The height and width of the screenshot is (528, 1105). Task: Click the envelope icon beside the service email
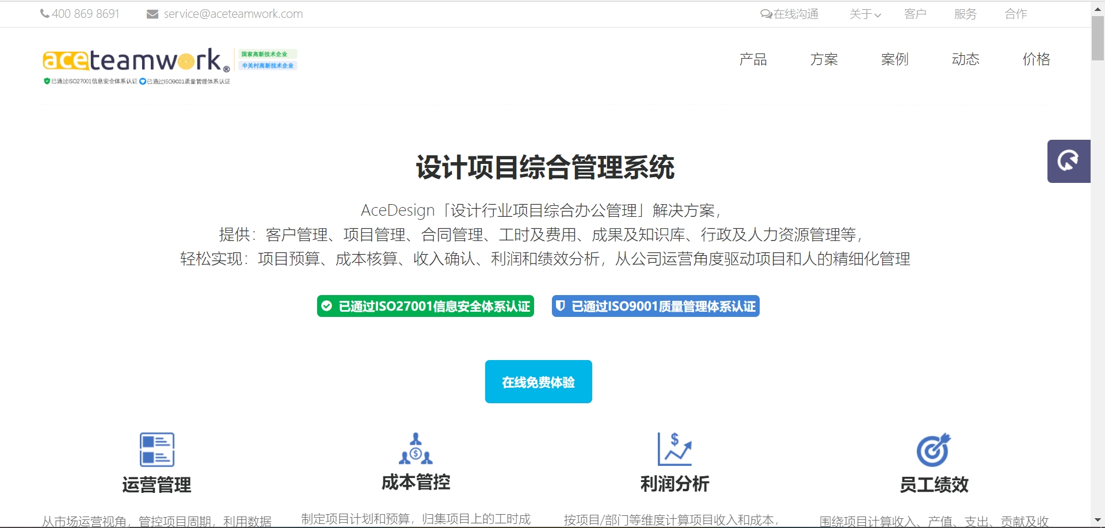[153, 14]
